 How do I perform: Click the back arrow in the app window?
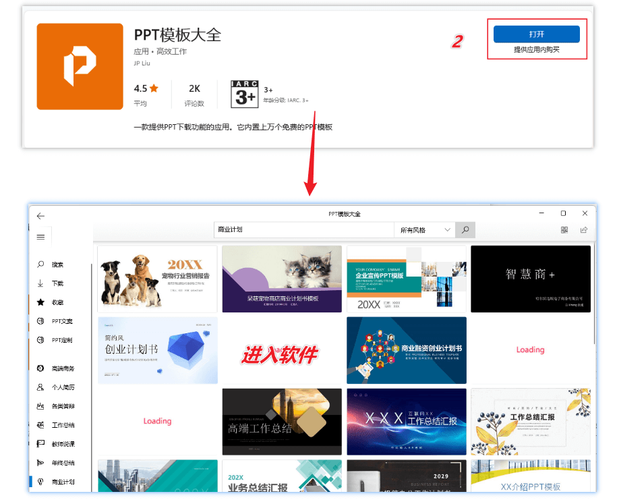pyautogui.click(x=39, y=215)
